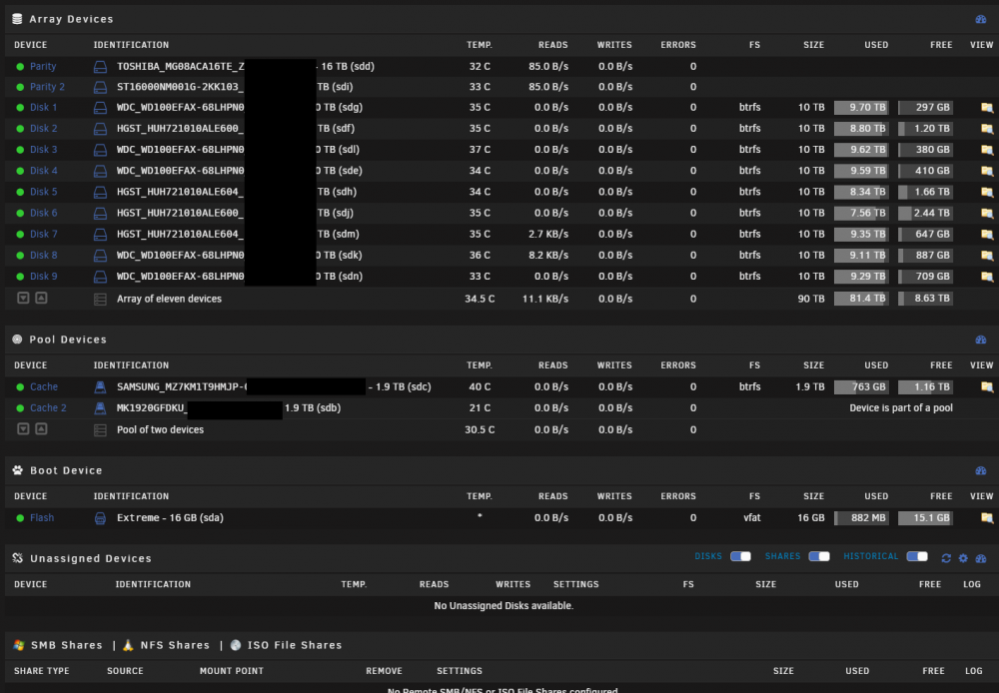Spin up array disks with up arrow

click(41, 299)
